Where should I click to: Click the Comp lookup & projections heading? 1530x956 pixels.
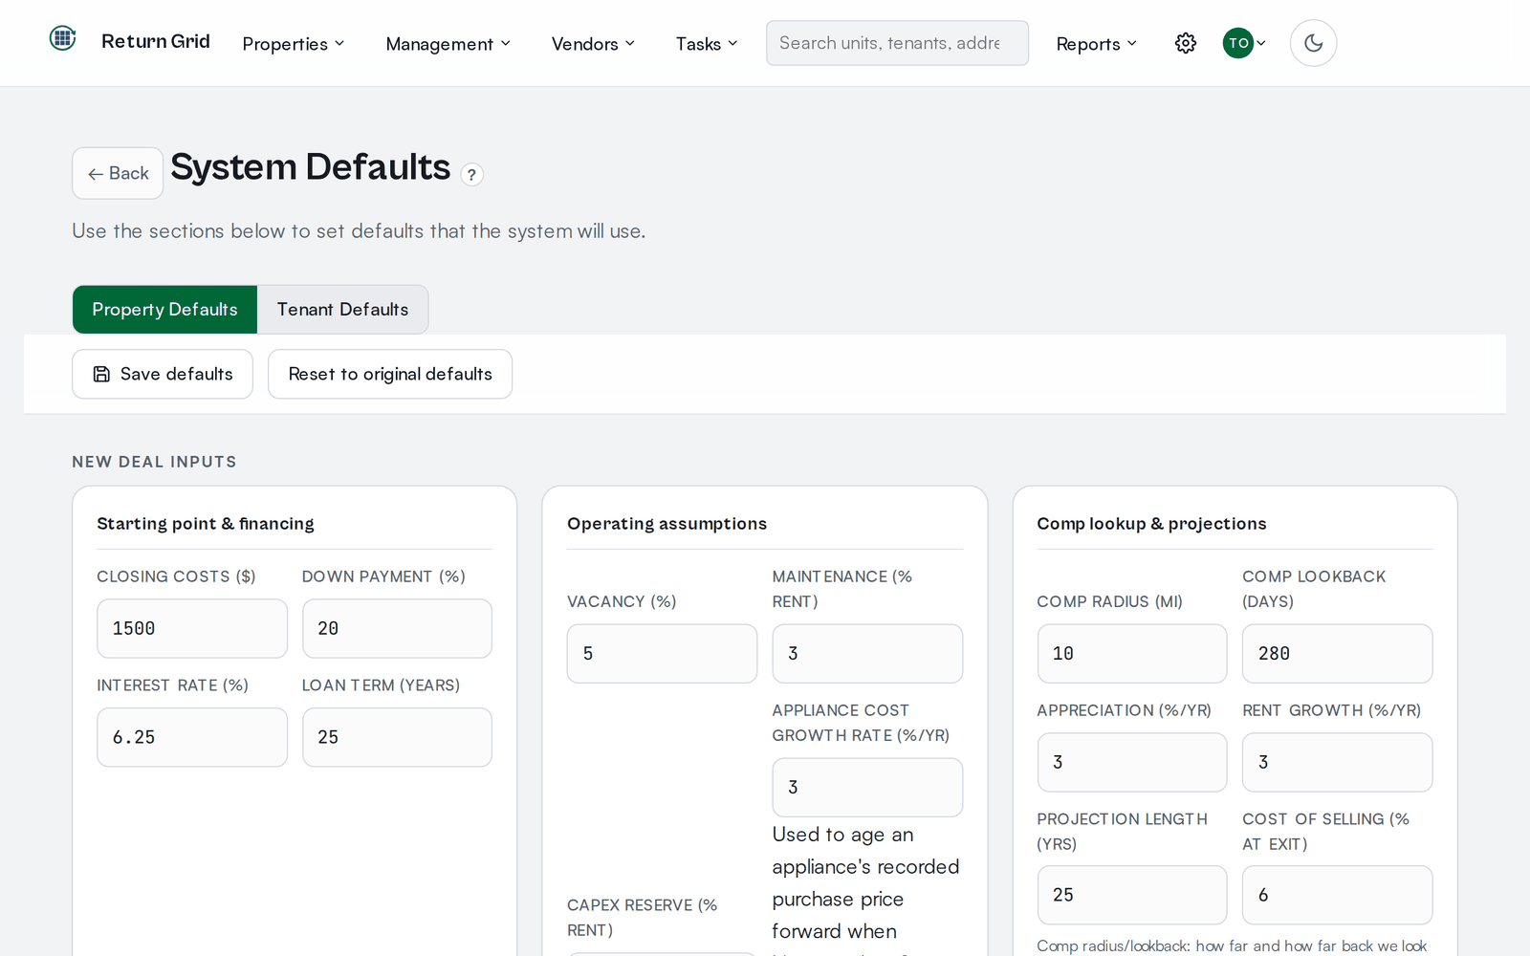coord(1151,524)
